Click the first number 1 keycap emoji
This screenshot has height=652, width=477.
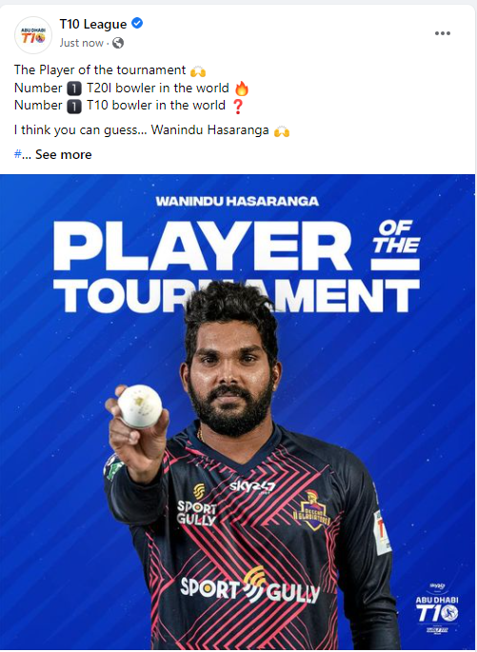click(x=74, y=89)
